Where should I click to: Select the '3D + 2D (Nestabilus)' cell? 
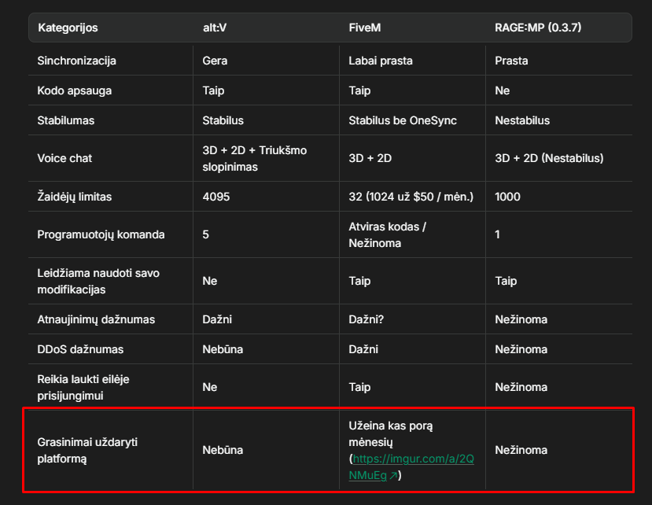(549, 158)
